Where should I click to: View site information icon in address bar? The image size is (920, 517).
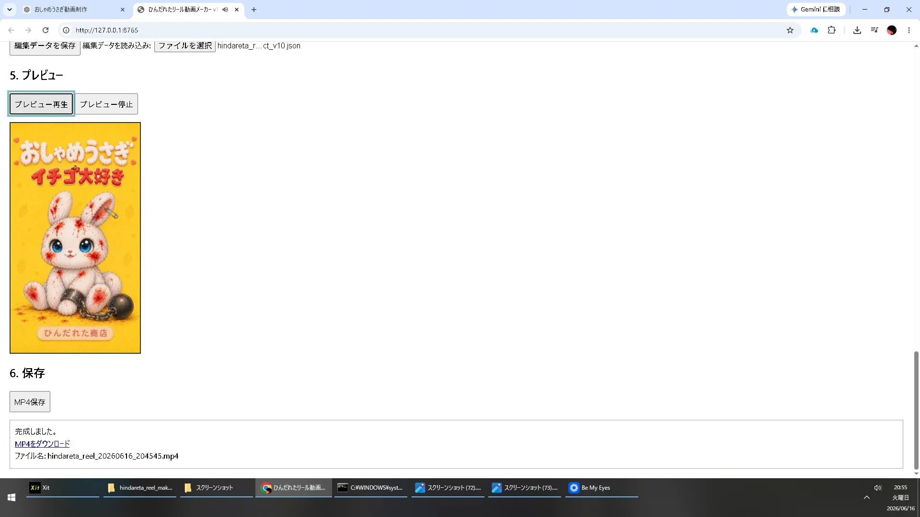click(66, 30)
